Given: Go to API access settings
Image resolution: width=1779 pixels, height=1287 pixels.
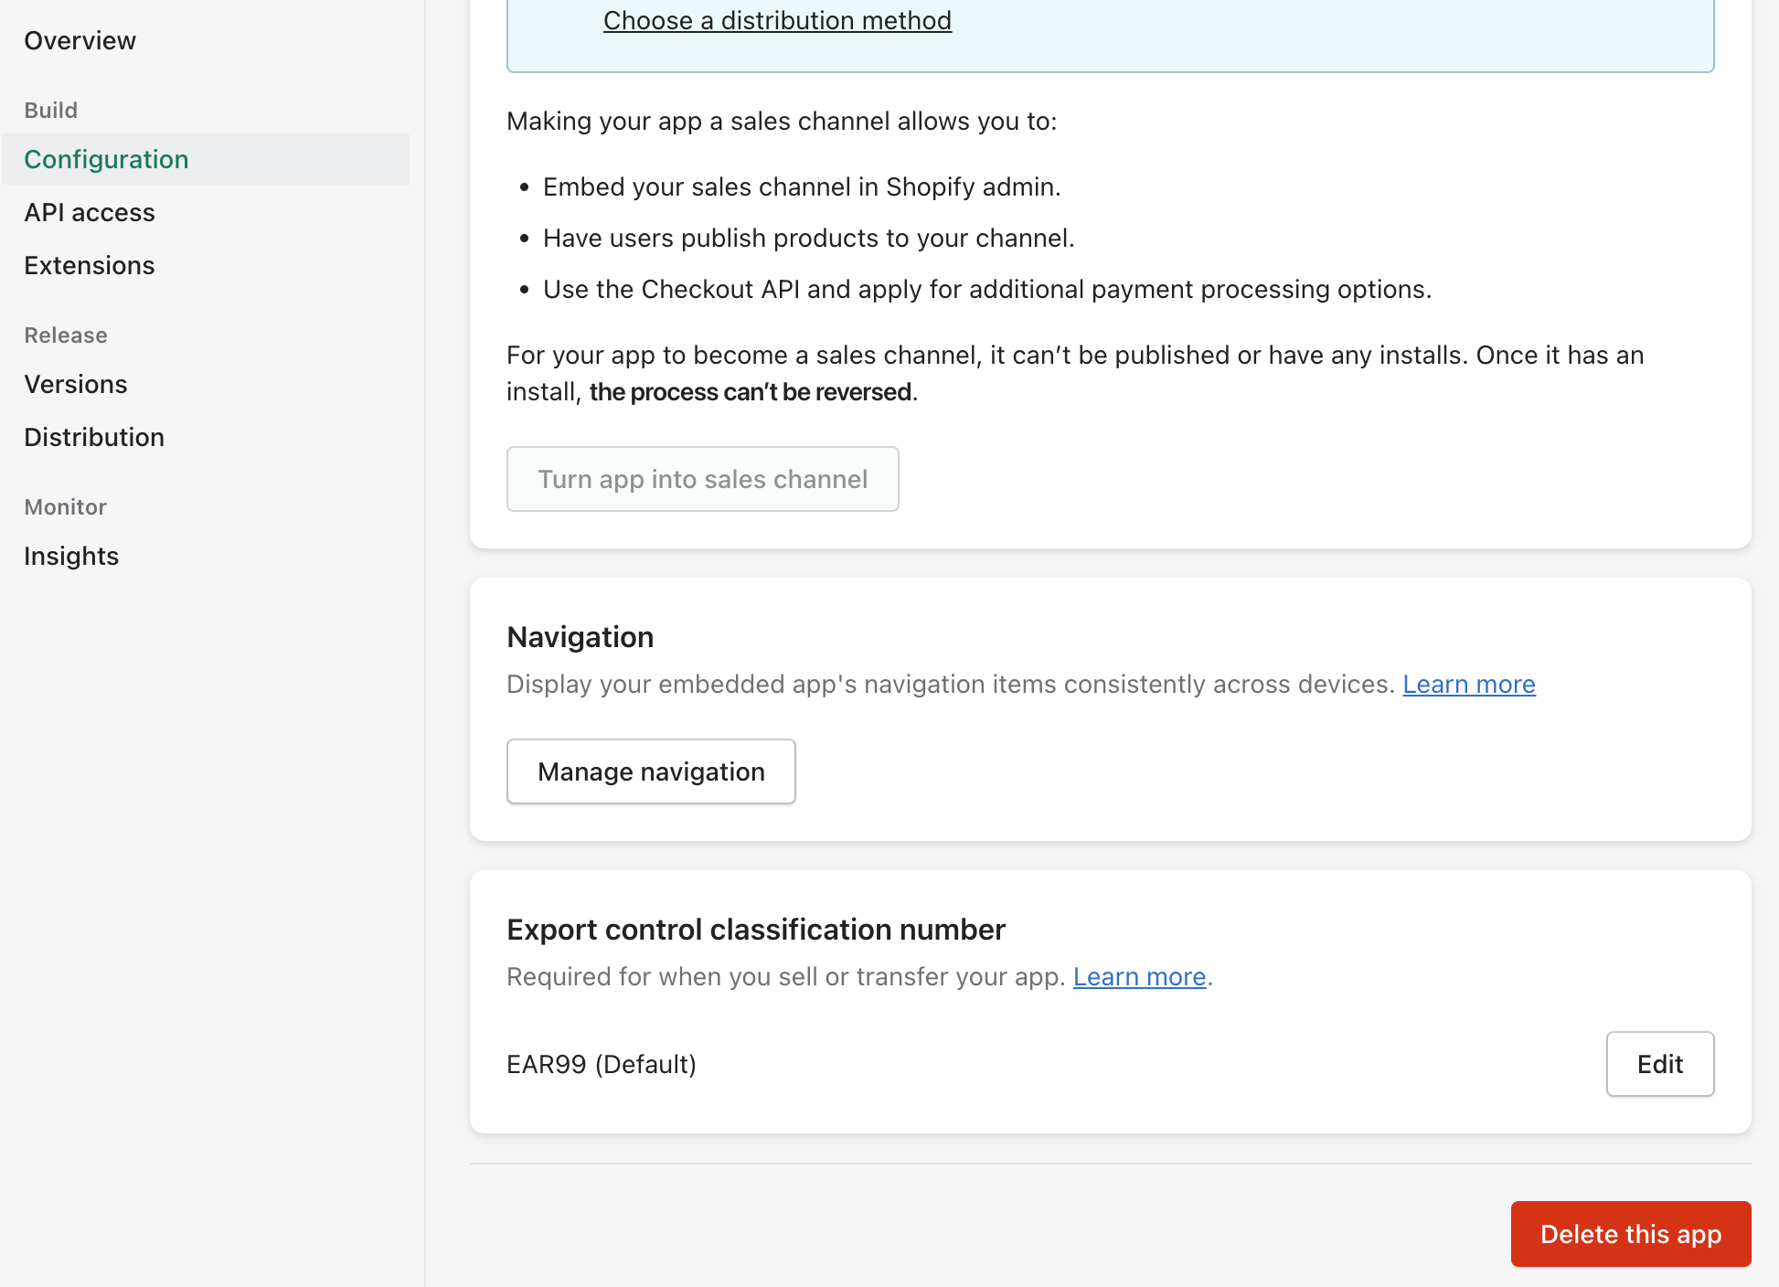Looking at the screenshot, I should pos(90,212).
